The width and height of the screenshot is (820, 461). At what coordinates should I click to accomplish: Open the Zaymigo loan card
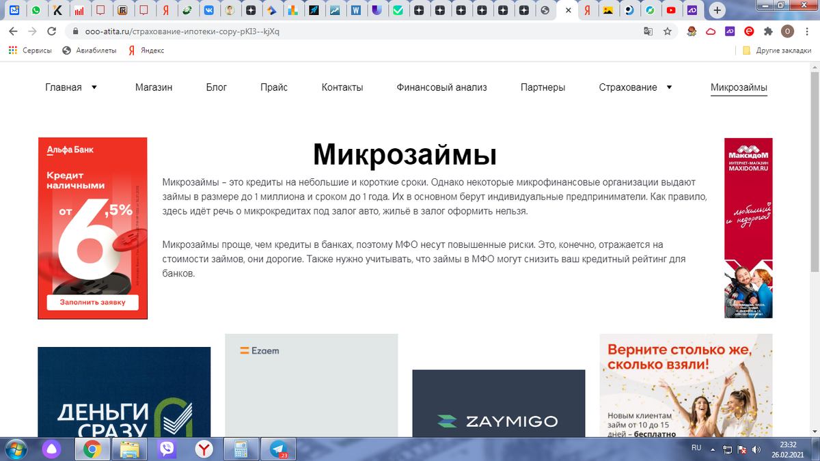click(498, 404)
